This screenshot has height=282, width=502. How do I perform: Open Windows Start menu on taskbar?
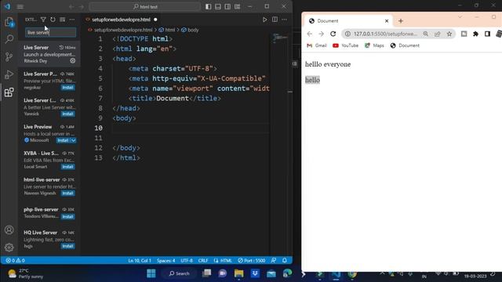pos(151,273)
